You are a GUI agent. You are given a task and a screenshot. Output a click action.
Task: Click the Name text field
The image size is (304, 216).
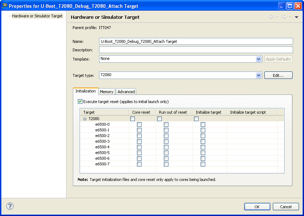click(196, 41)
